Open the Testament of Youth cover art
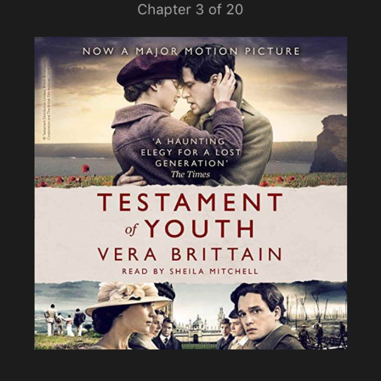 tap(191, 193)
